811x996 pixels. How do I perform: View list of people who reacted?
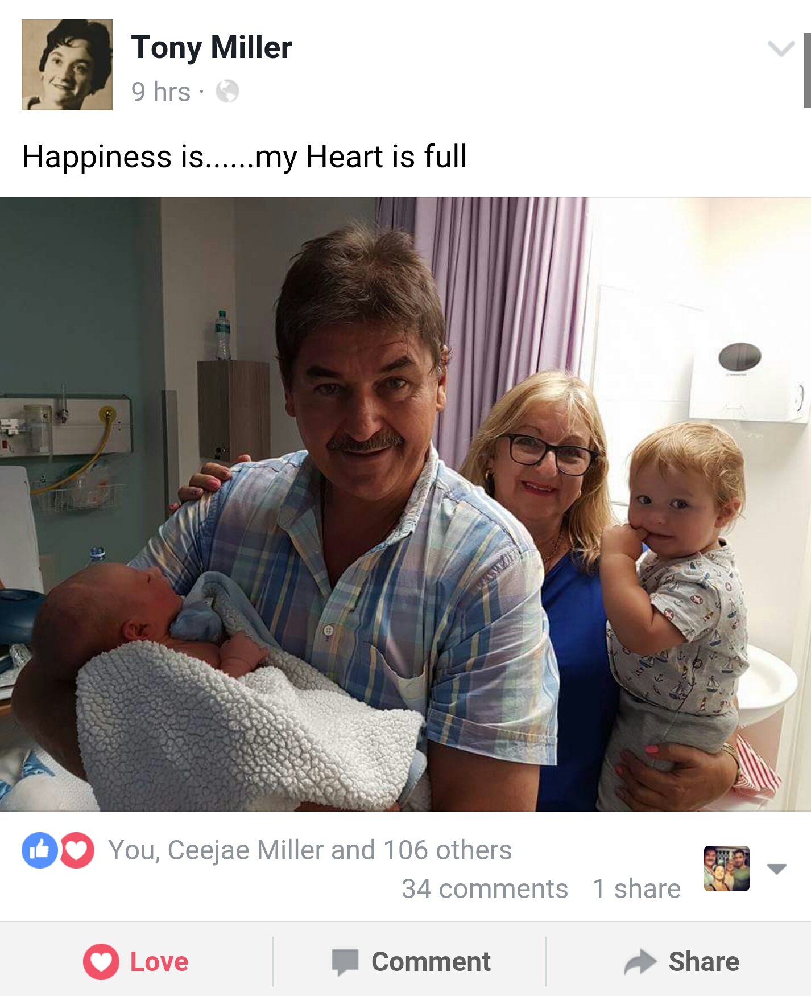point(310,850)
